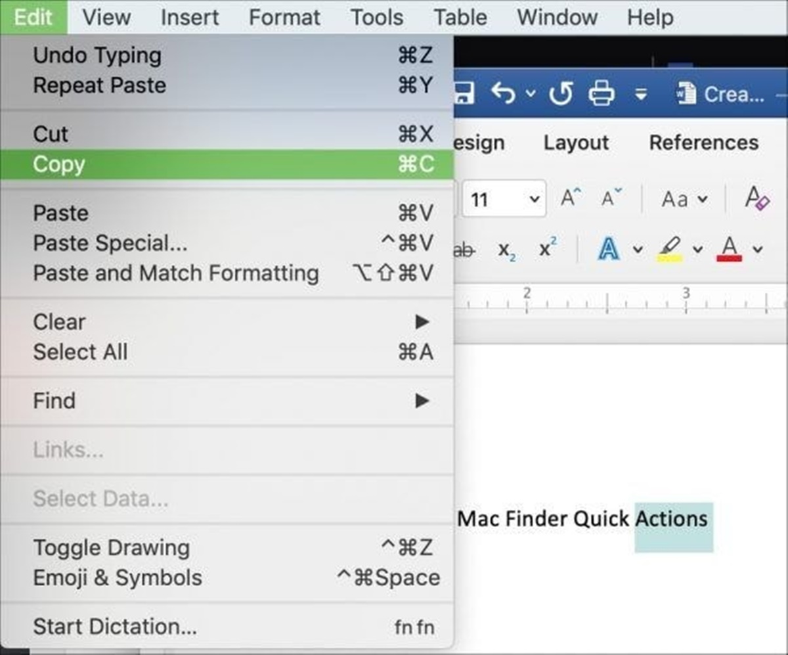
Task: Apply the Text Effects outlined A
Action: (x=610, y=250)
